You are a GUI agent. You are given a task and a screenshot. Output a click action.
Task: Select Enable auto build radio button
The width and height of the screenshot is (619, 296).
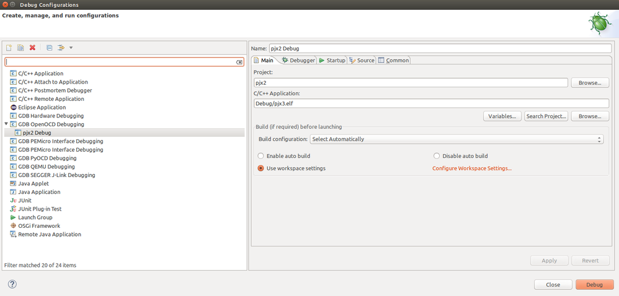click(261, 156)
